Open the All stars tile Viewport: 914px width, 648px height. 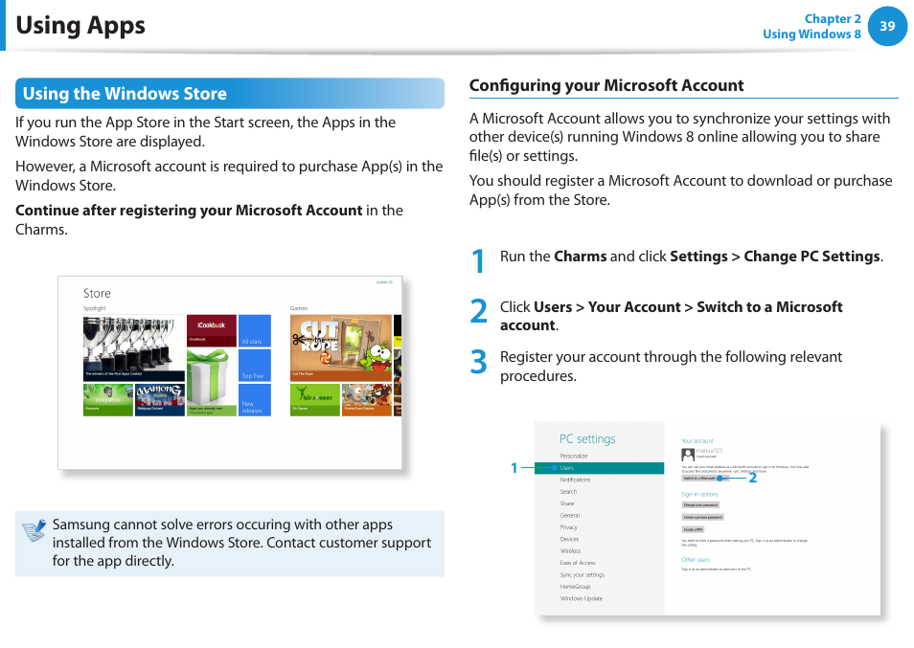pyautogui.click(x=254, y=330)
